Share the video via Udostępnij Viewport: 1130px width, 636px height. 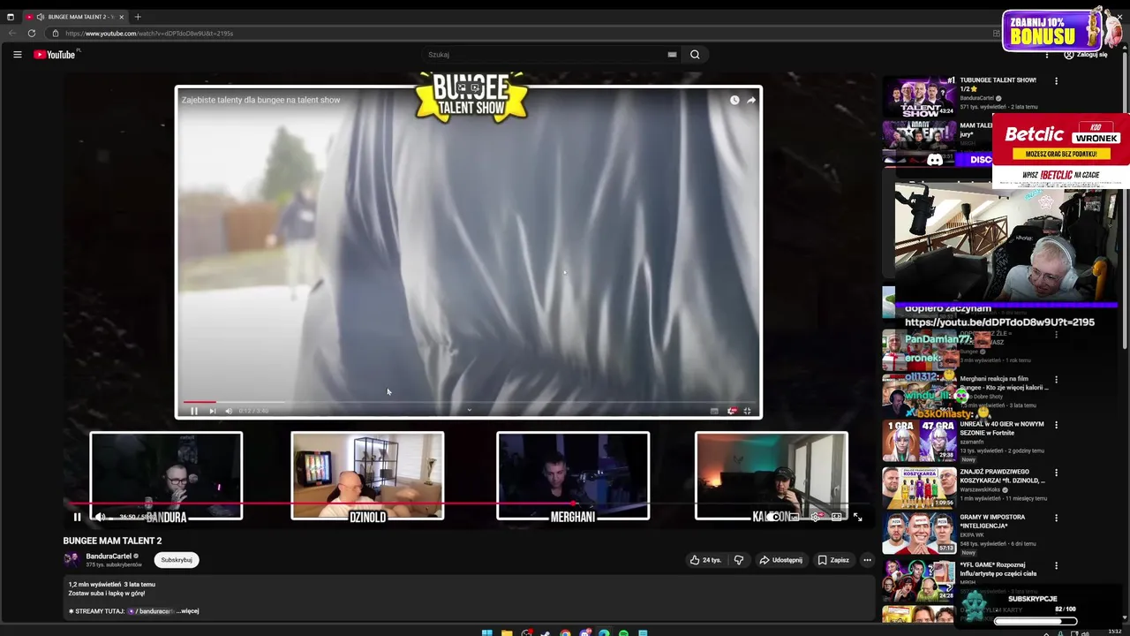tap(781, 560)
